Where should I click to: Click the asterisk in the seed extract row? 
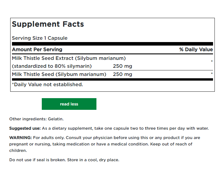(212, 61)
